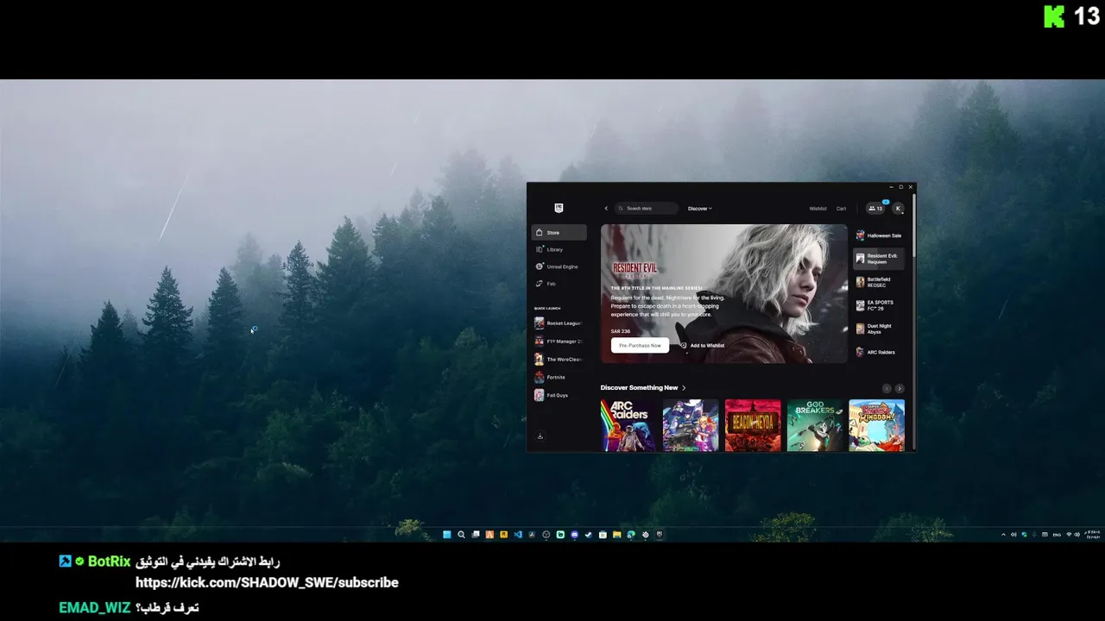Open File Explorer from the taskbar
1105x621 pixels.
pos(616,535)
